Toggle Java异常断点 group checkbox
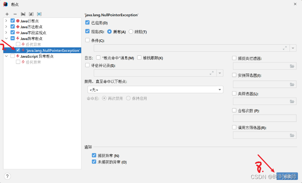 (x=12, y=38)
